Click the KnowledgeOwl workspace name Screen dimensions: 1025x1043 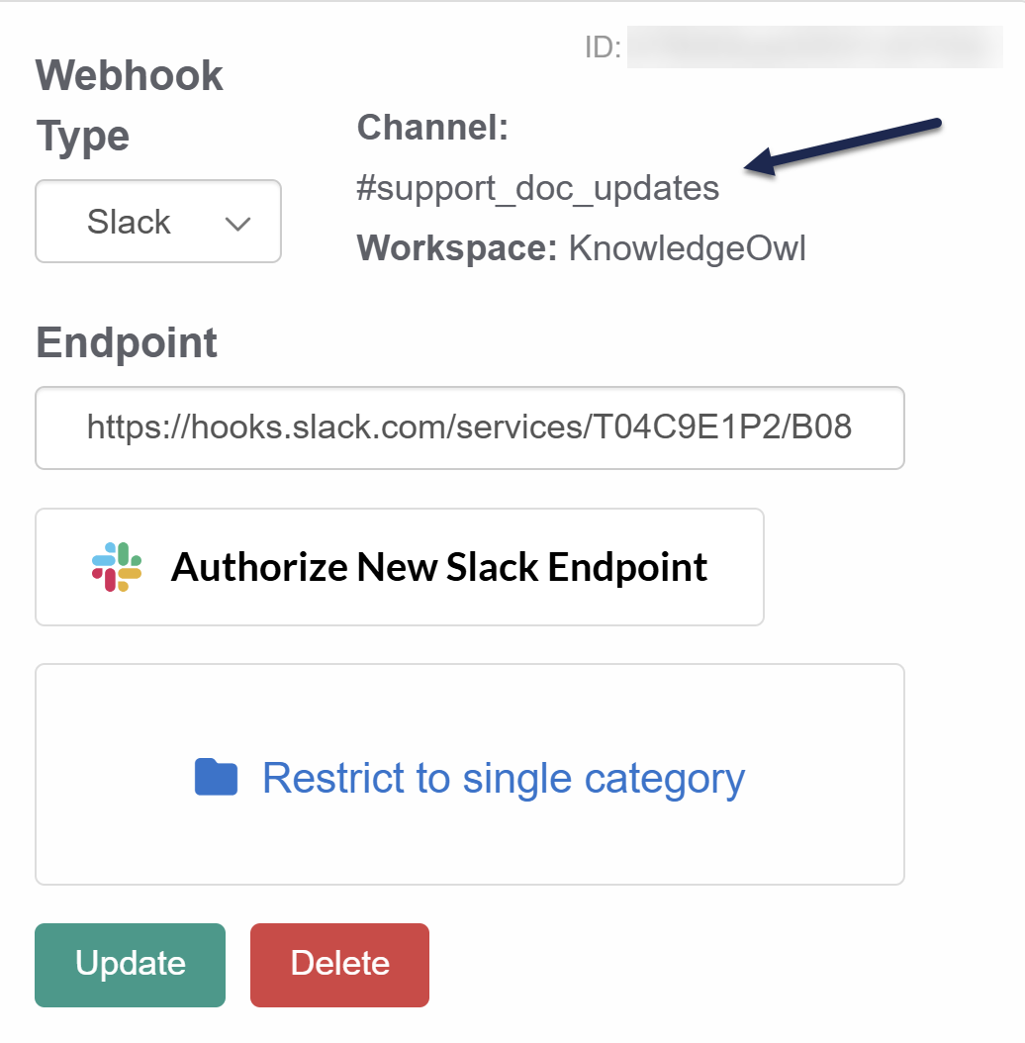pyautogui.click(x=687, y=248)
